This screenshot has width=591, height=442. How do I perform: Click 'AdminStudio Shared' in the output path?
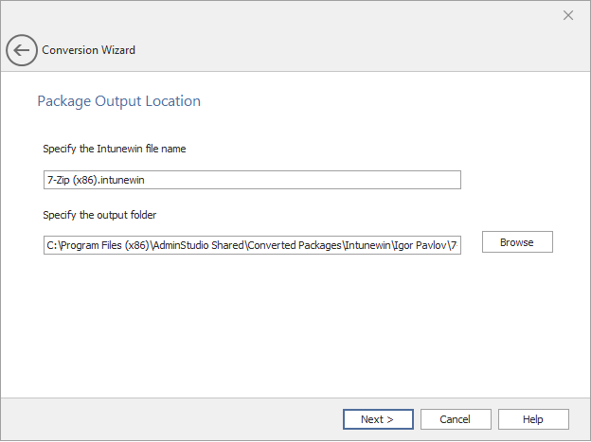[199, 246]
